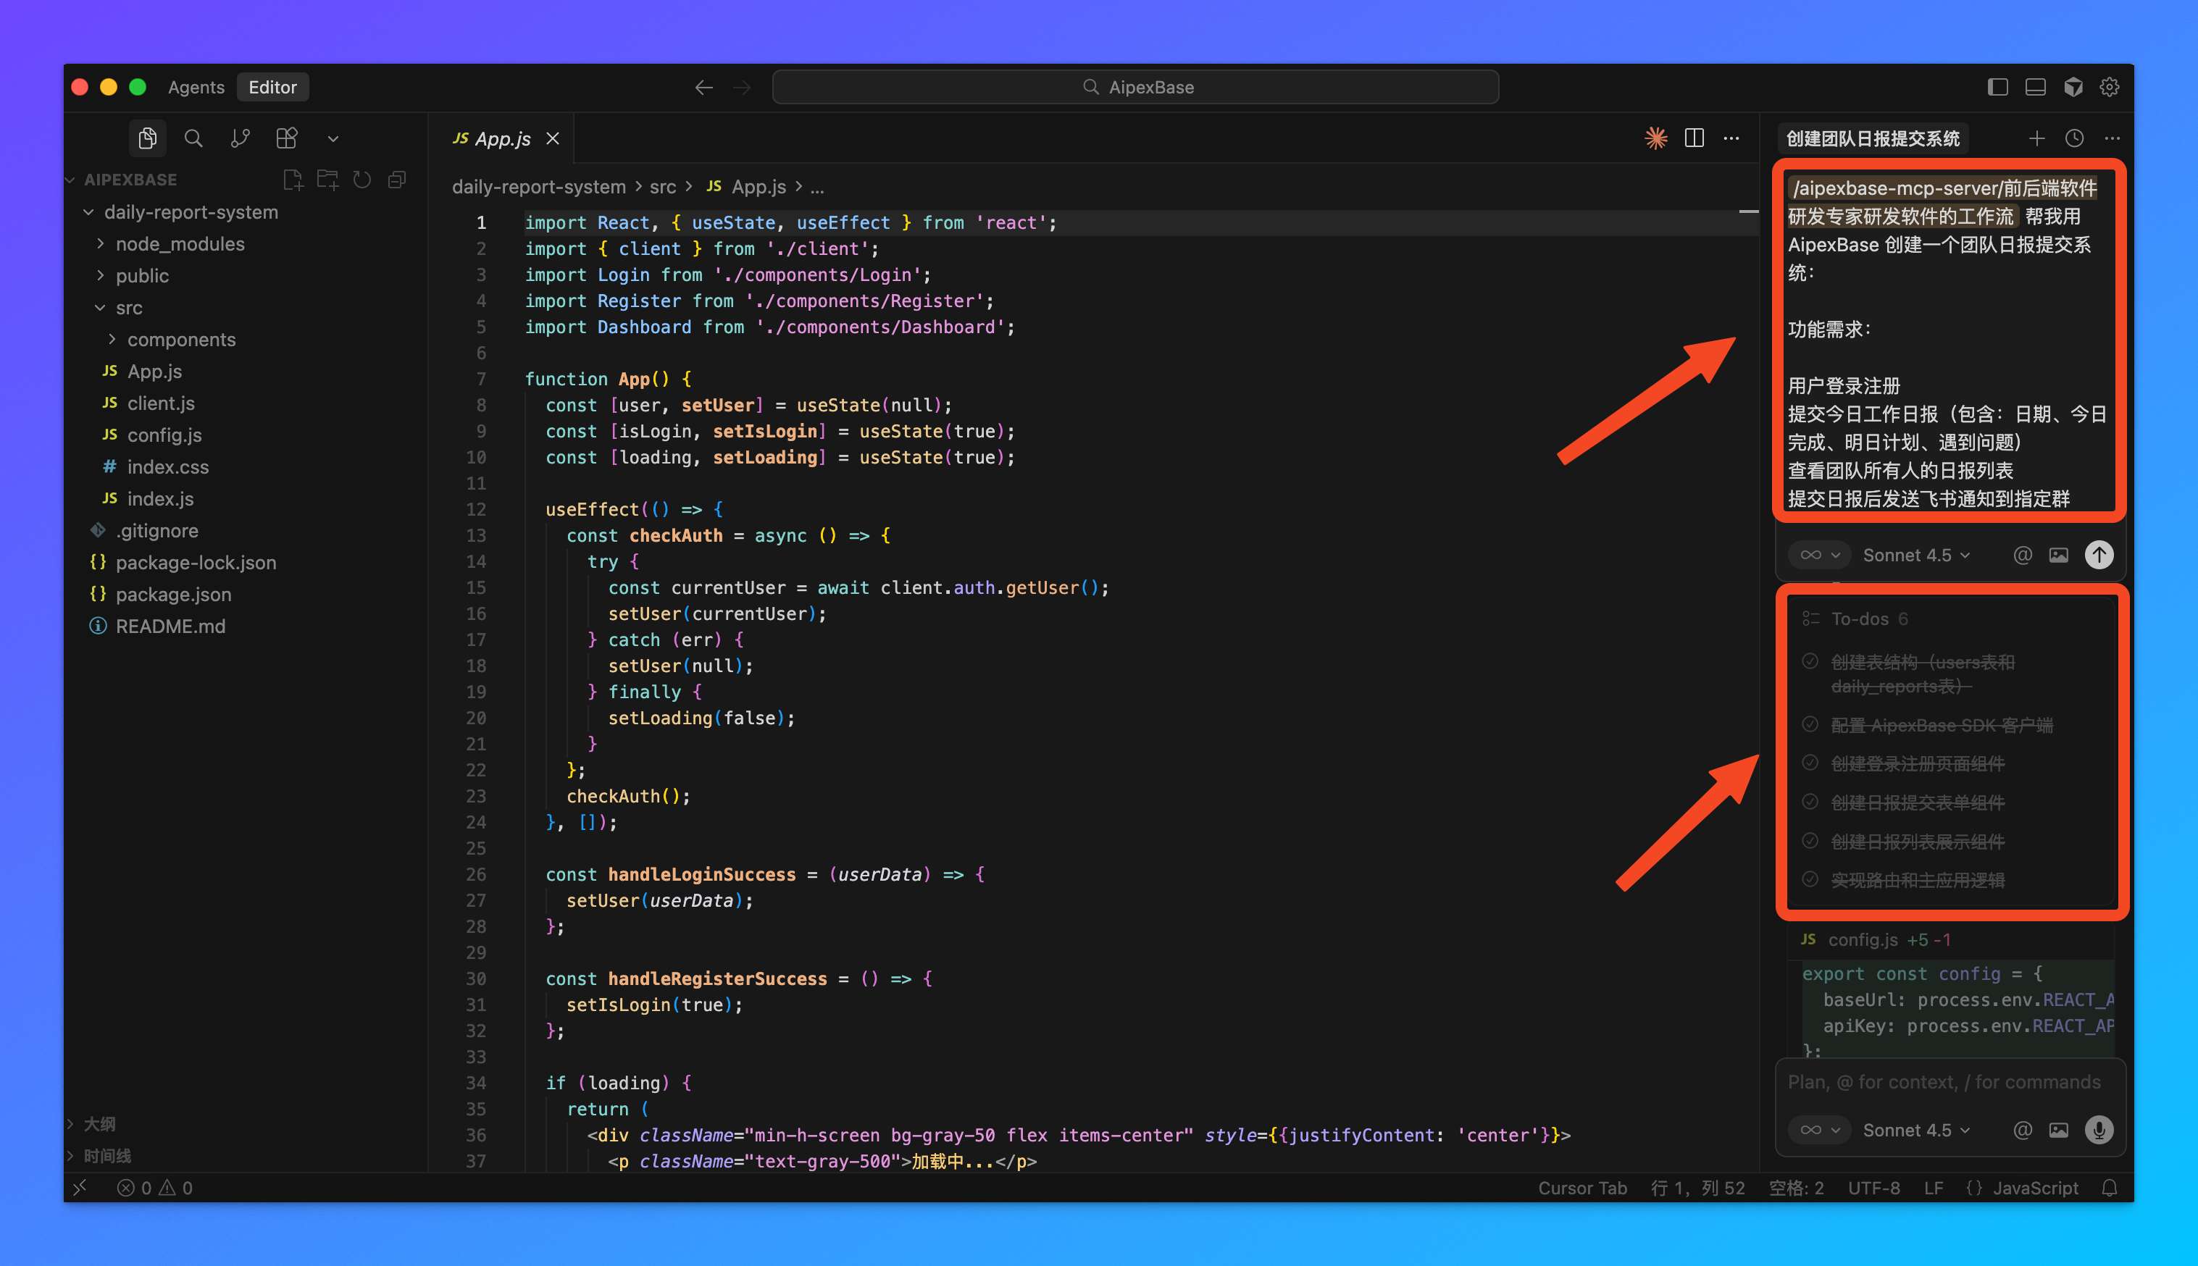Expand the node_modules folder
This screenshot has height=1266, width=2198.
(180, 244)
